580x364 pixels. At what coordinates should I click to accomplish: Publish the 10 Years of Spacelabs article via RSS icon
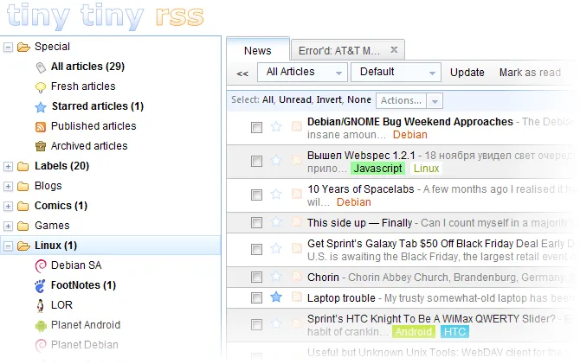click(297, 194)
